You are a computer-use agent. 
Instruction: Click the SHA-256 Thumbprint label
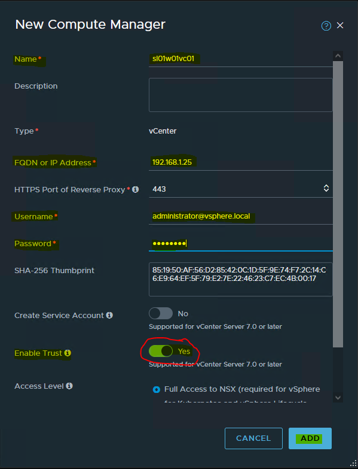coord(54,270)
